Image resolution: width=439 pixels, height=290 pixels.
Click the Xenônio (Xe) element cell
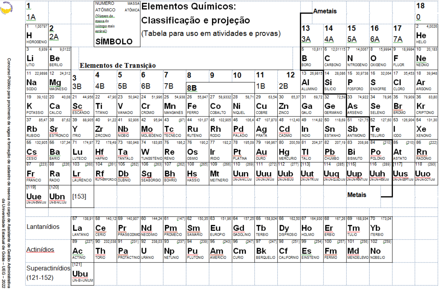(426, 128)
